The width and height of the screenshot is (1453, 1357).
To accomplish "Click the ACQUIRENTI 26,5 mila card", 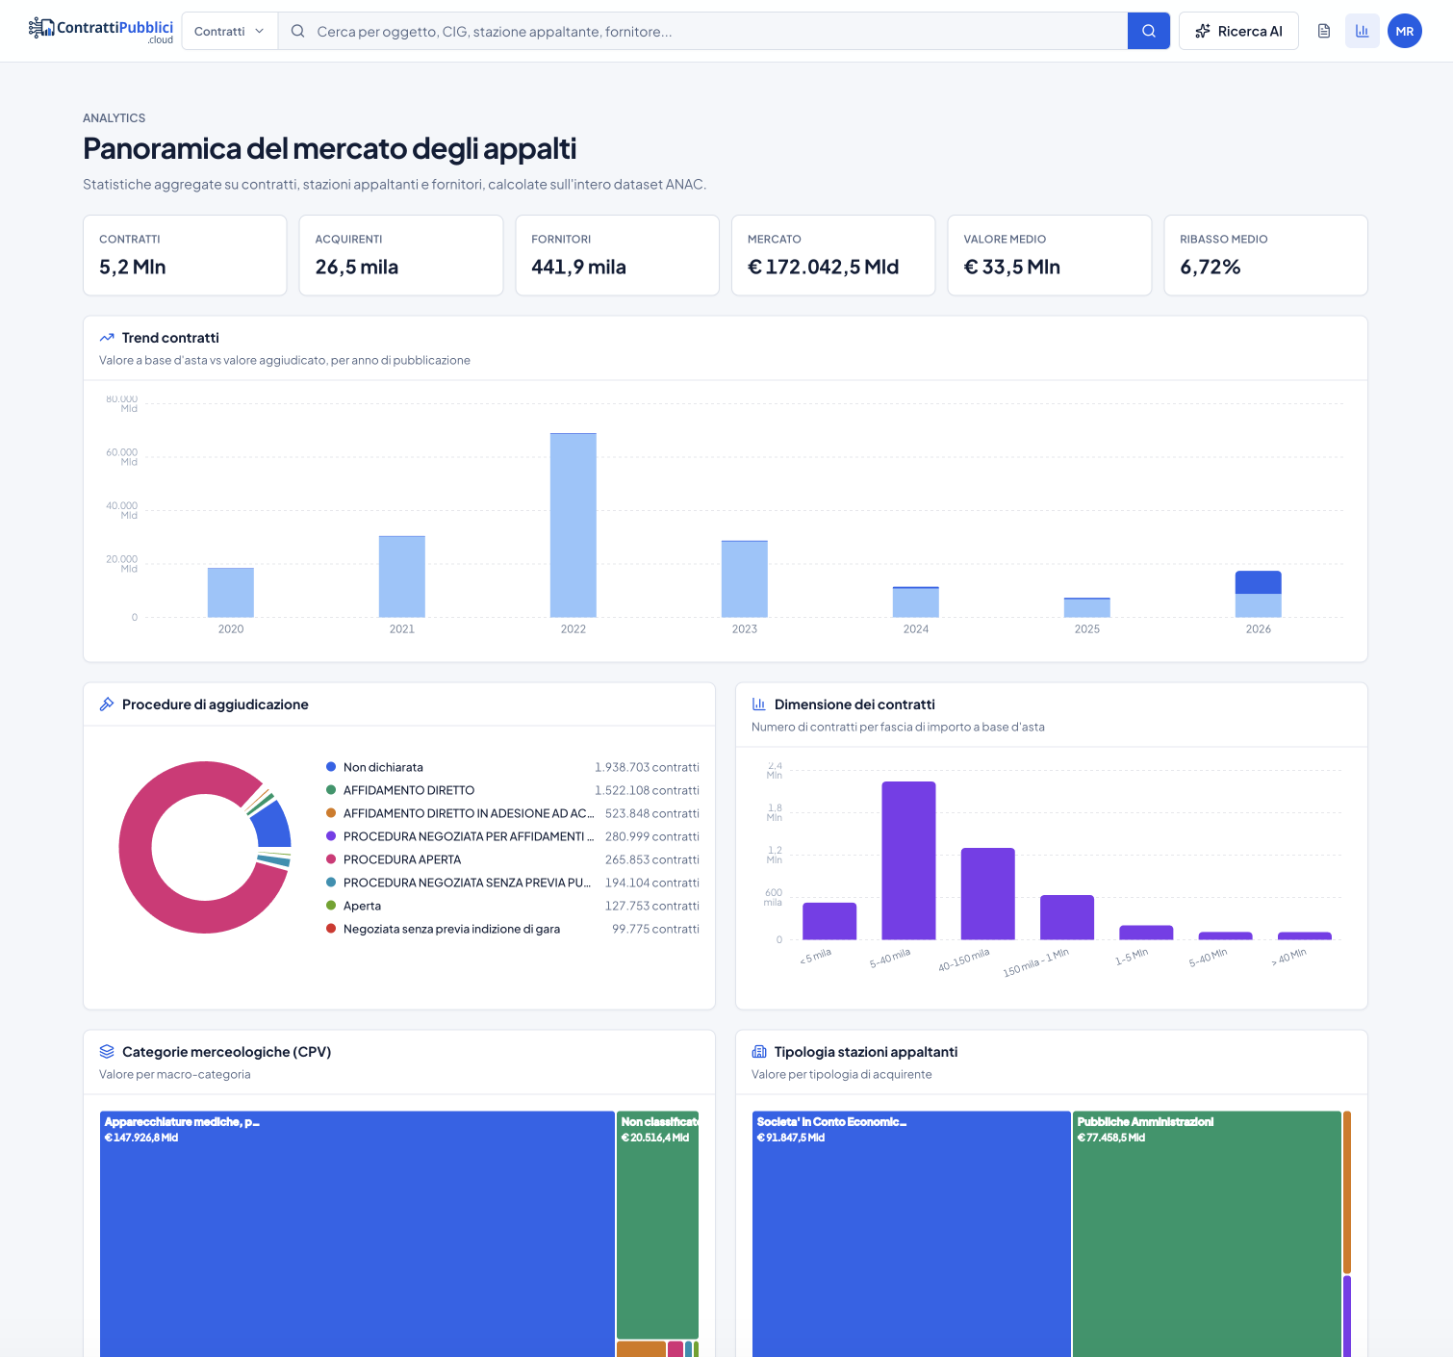I will [x=401, y=255].
